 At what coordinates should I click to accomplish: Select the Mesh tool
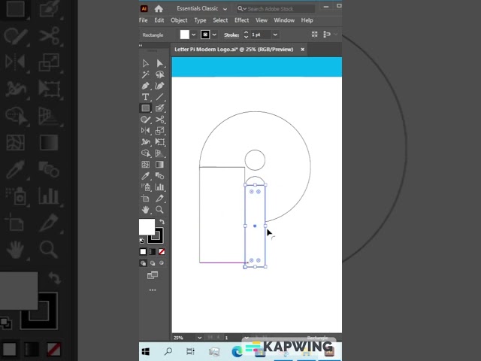pyautogui.click(x=146, y=165)
